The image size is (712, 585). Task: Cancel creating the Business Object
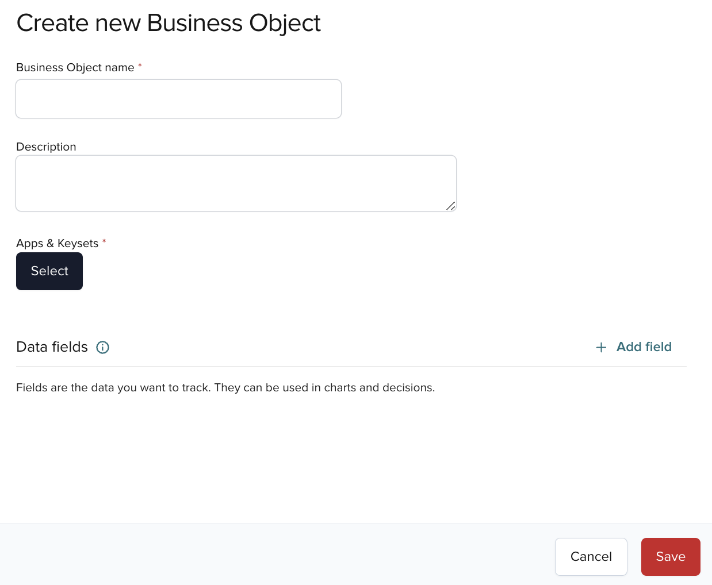click(x=591, y=556)
